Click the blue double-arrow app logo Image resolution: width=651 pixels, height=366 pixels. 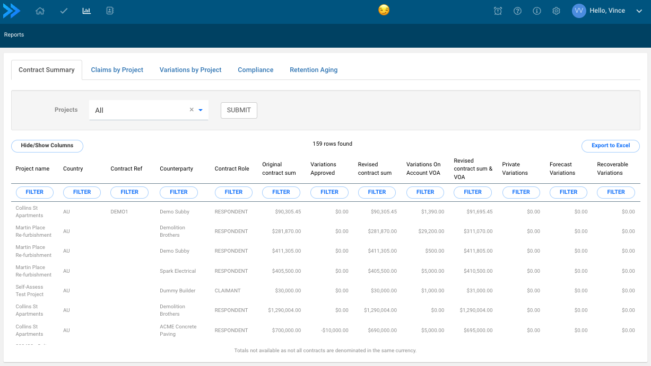(12, 11)
